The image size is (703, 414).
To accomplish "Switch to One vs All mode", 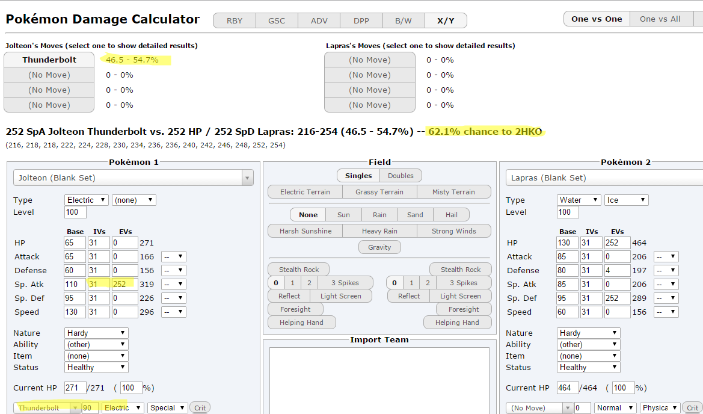I will [x=660, y=19].
